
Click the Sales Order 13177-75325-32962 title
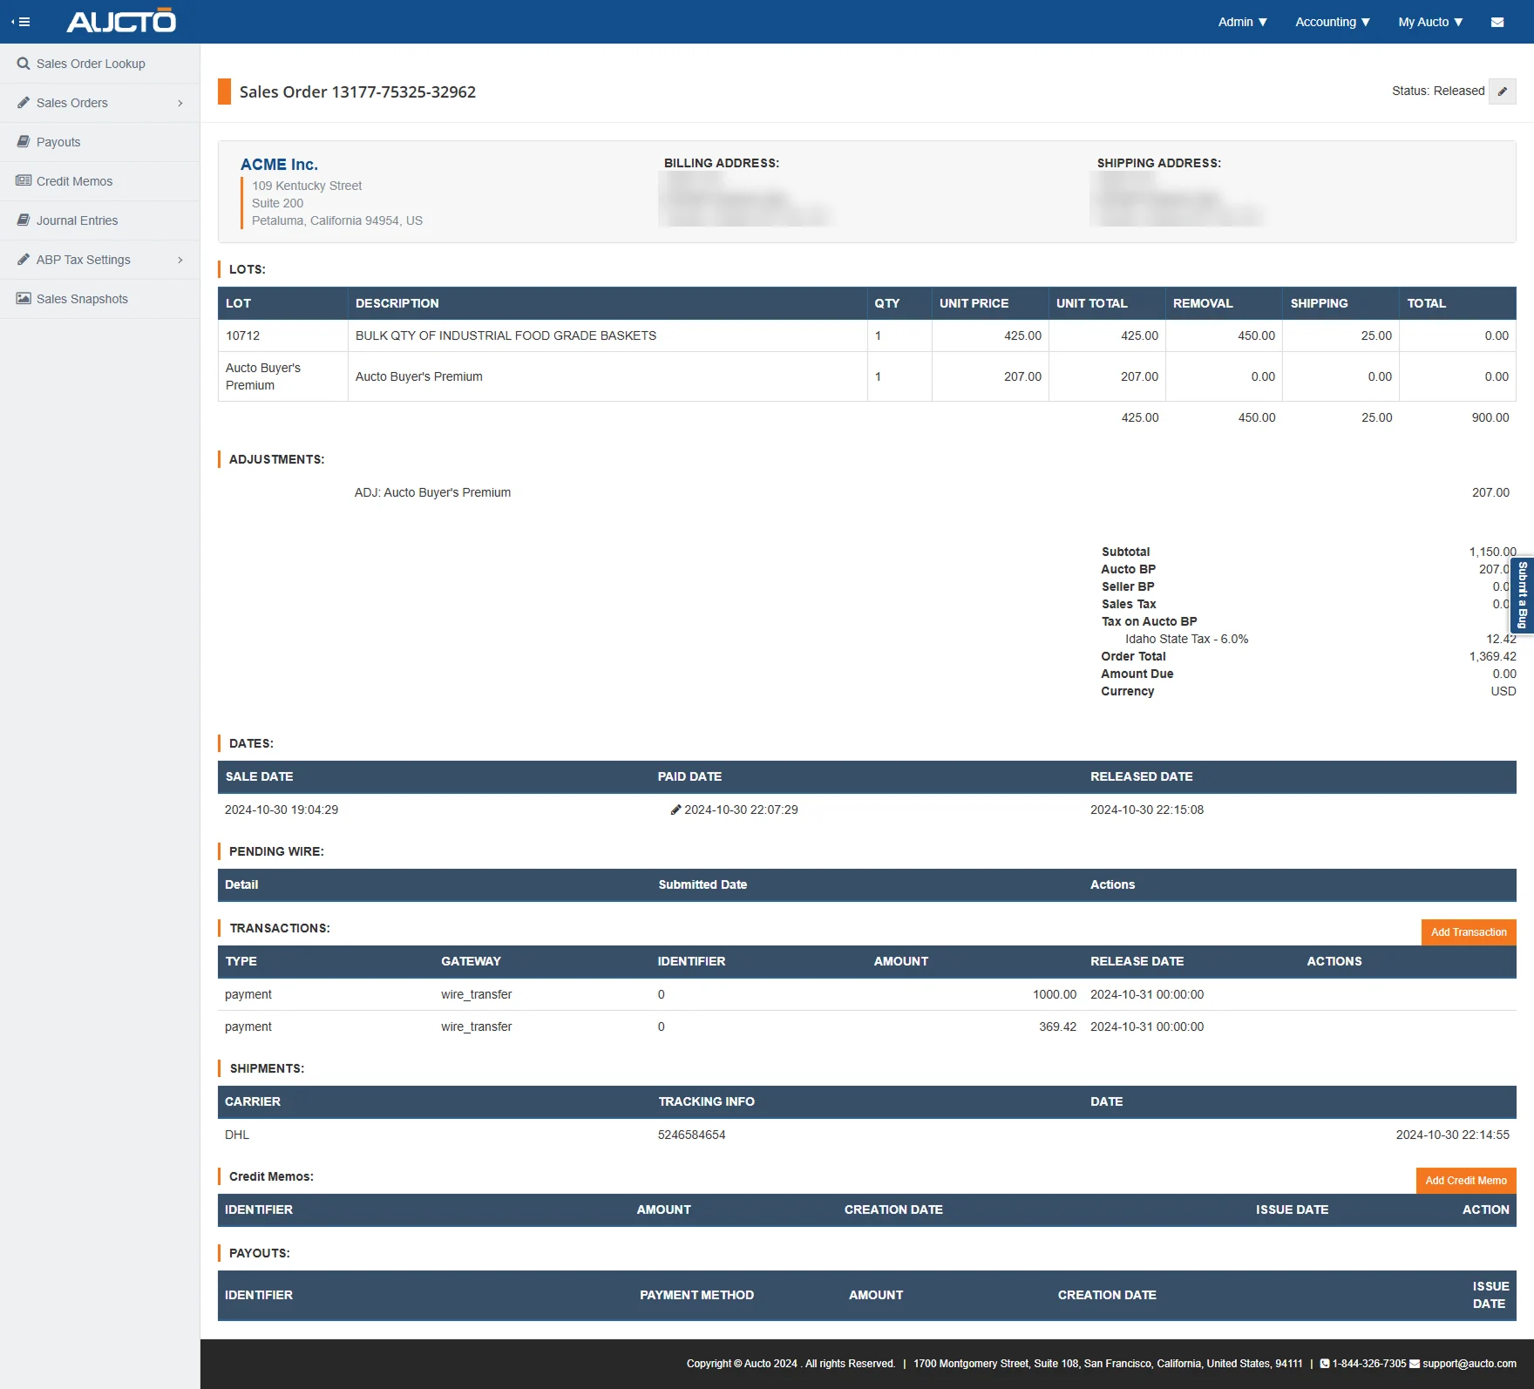point(357,91)
